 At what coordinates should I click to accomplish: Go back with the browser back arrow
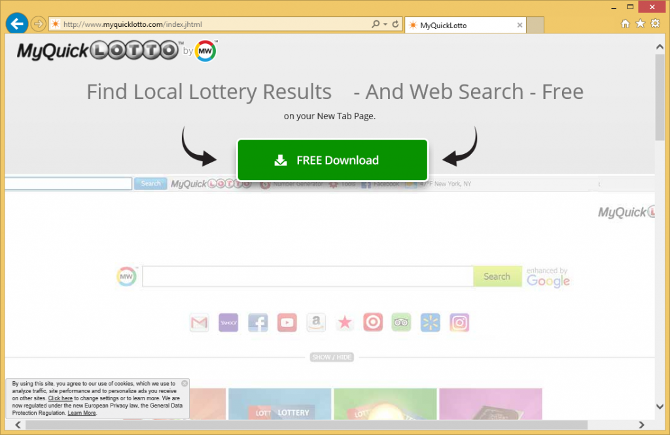pos(17,24)
